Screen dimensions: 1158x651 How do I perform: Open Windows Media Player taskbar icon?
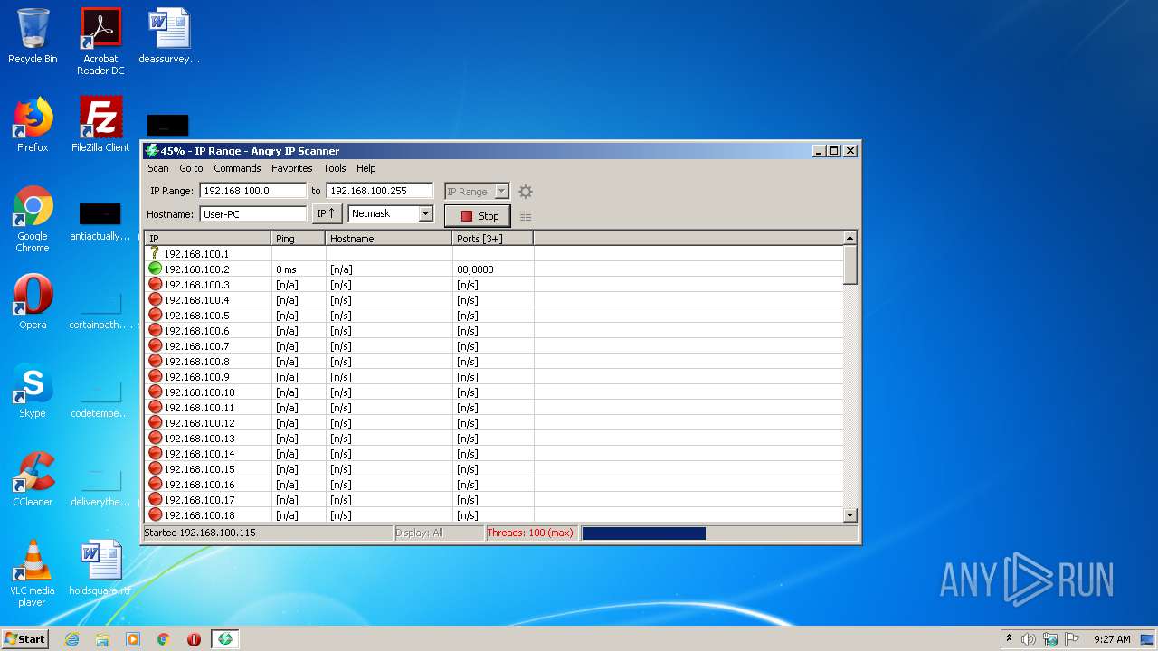click(133, 639)
